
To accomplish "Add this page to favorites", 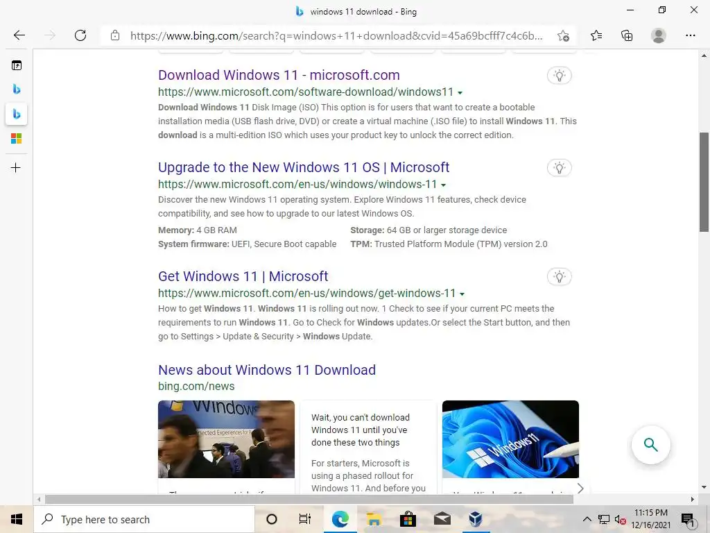I will point(563,36).
